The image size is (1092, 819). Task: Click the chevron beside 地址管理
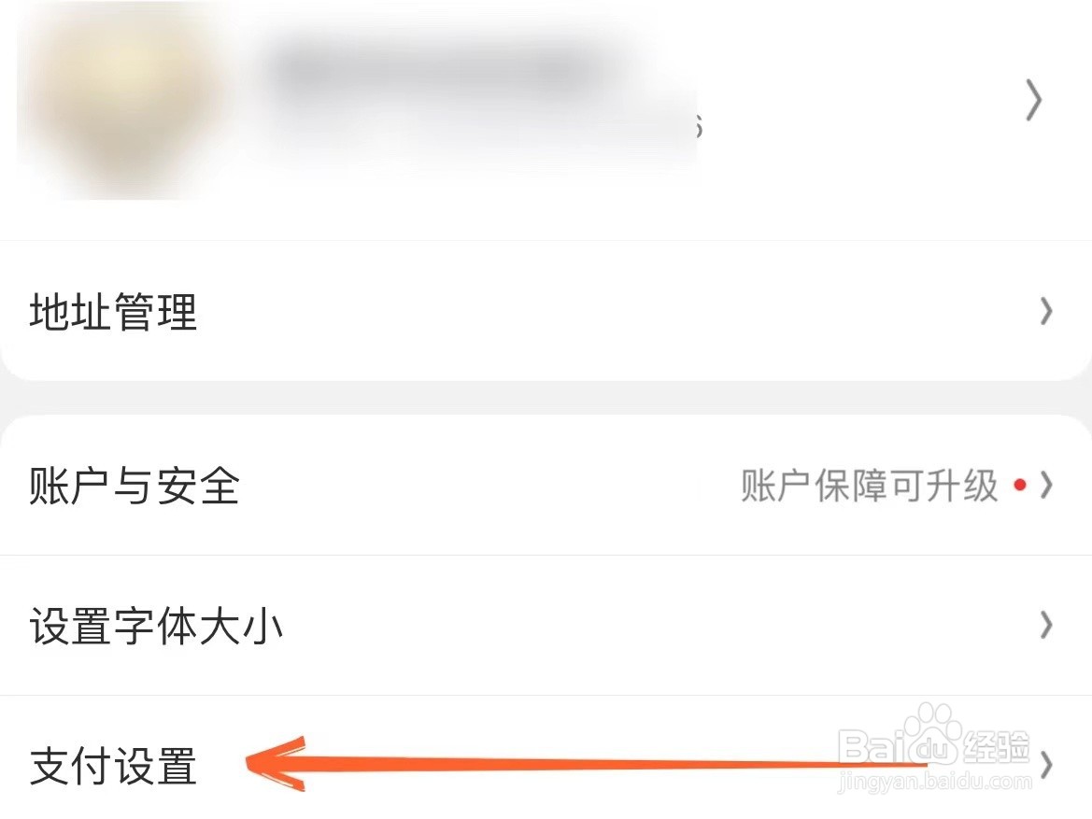click(x=1045, y=311)
